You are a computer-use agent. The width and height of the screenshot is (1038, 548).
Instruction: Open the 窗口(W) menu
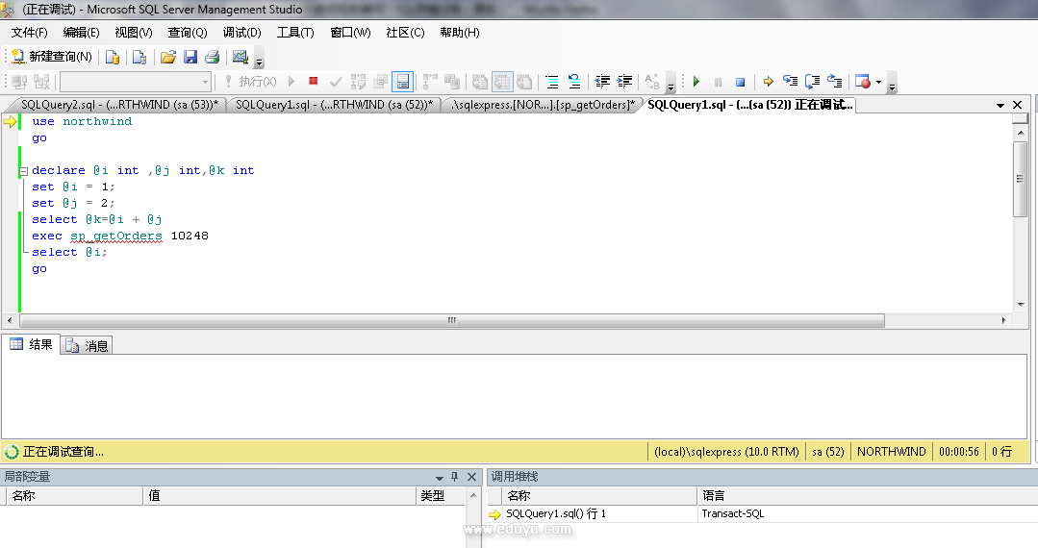(350, 33)
